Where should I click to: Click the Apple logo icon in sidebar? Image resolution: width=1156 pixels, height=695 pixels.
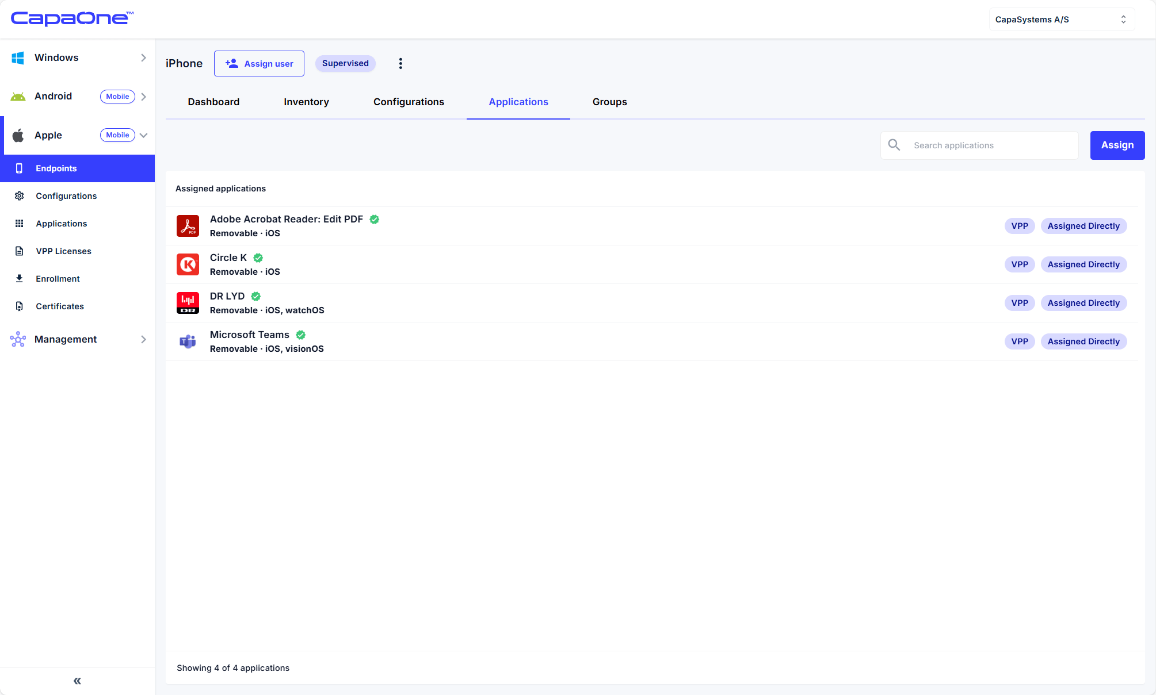coord(18,135)
